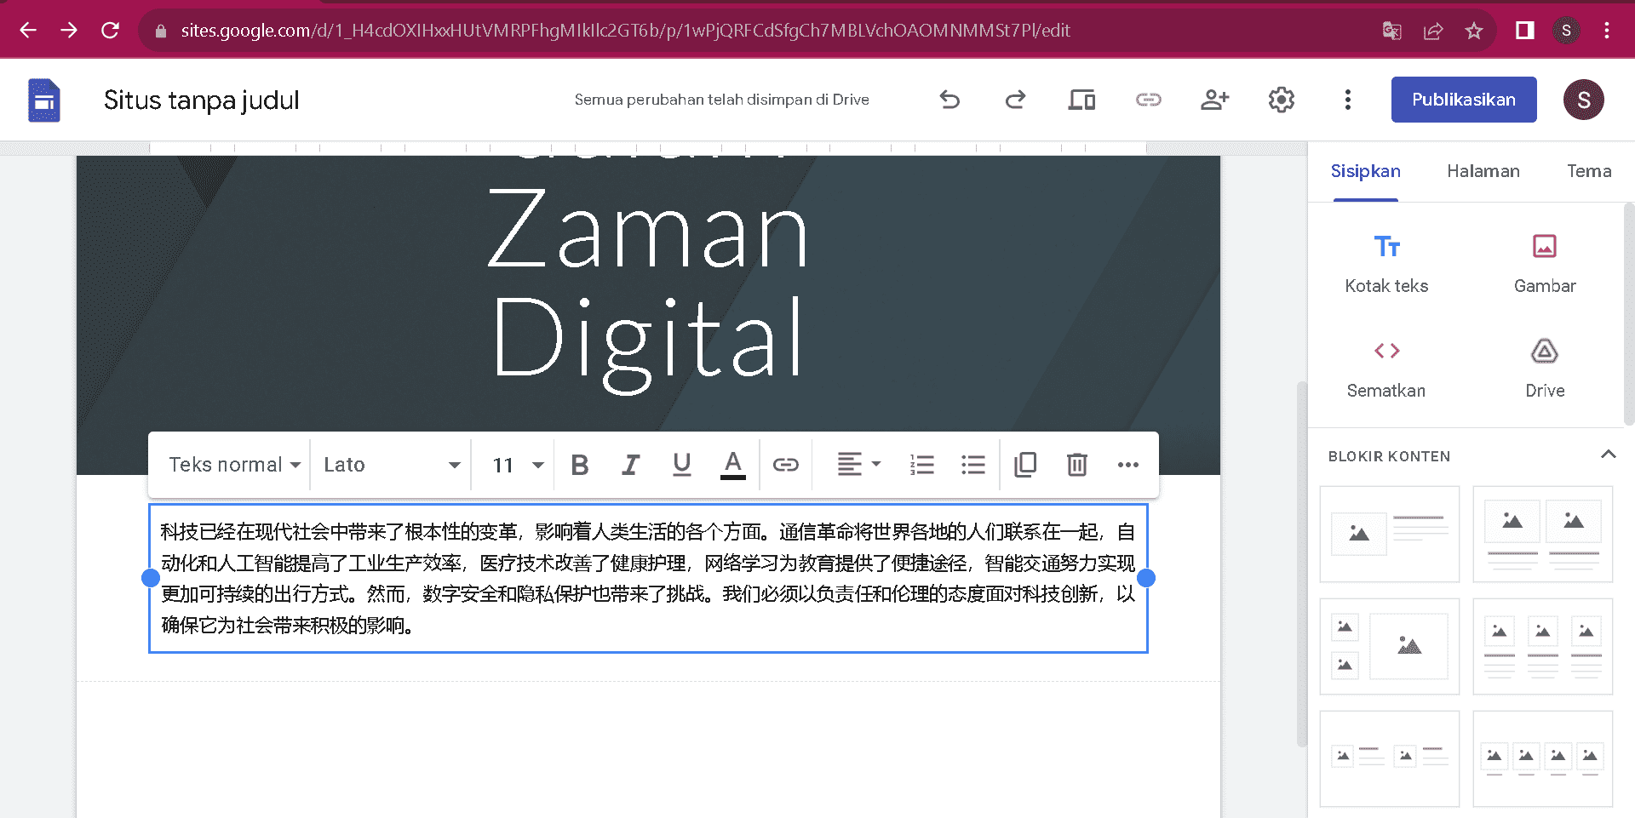Open the translate page icon
Screen dimensions: 1635x818
click(x=1392, y=31)
